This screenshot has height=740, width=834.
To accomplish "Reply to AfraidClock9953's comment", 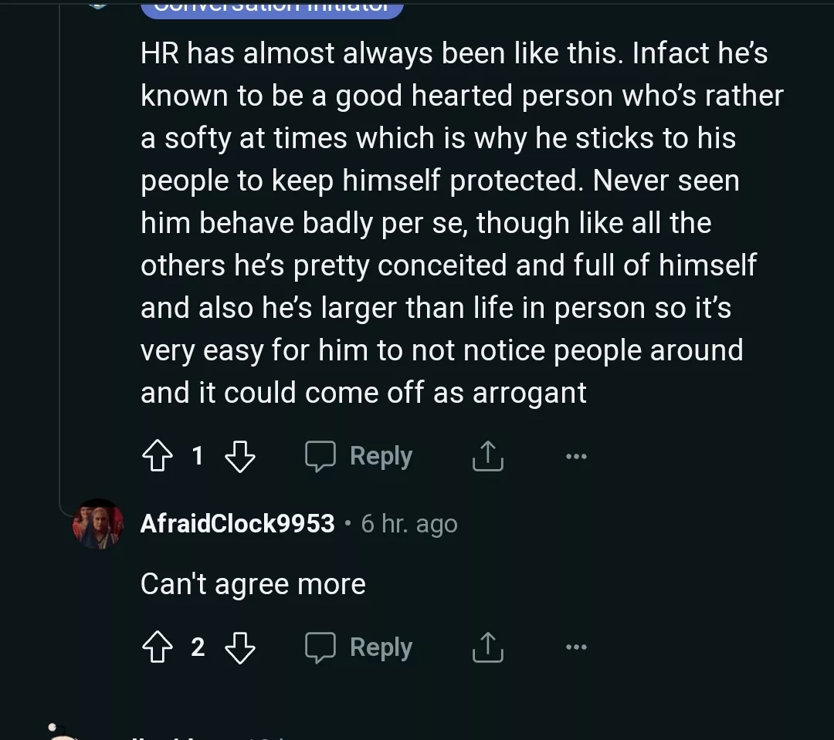I will click(360, 647).
